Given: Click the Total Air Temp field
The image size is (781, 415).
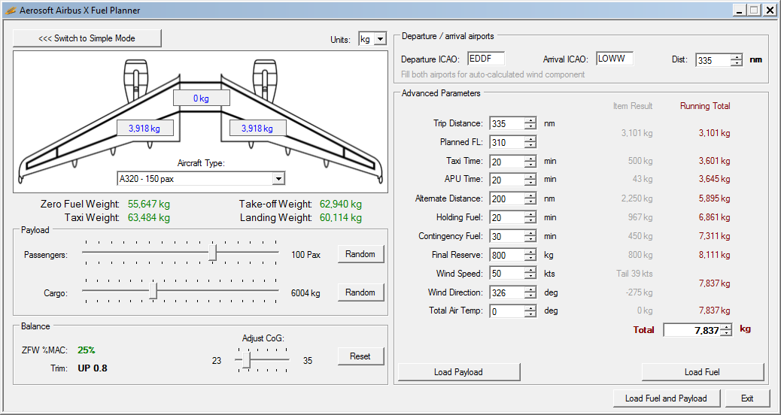Looking at the screenshot, I should pos(507,311).
